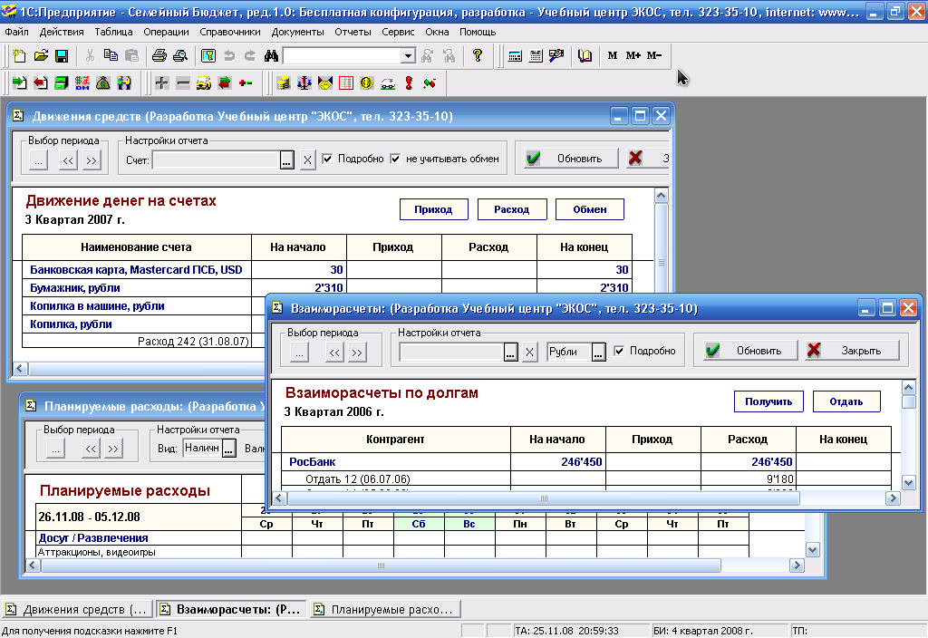Click the two people contractors icon

pyautogui.click(x=124, y=82)
